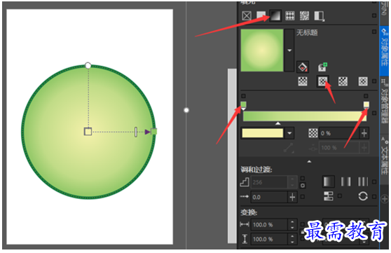
Task: Click the circular arrows blend direction icon
Action: [x=363, y=196]
